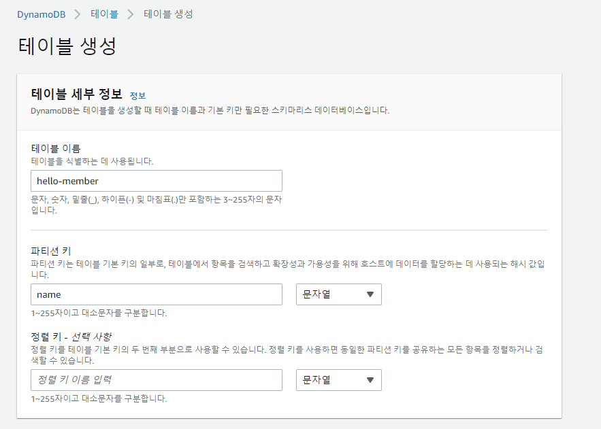601x429 pixels.
Task: Click the 테이블 이름 label
Action: pyautogui.click(x=56, y=148)
